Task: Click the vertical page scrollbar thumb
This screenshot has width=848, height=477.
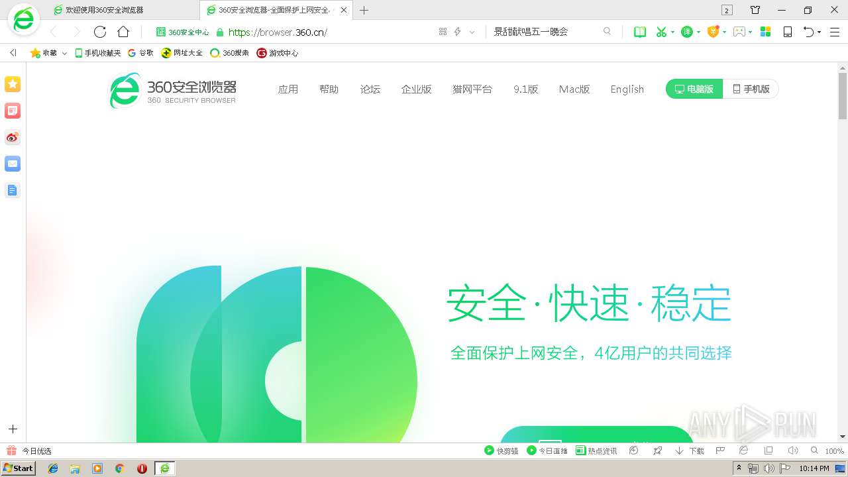Action: pos(843,96)
